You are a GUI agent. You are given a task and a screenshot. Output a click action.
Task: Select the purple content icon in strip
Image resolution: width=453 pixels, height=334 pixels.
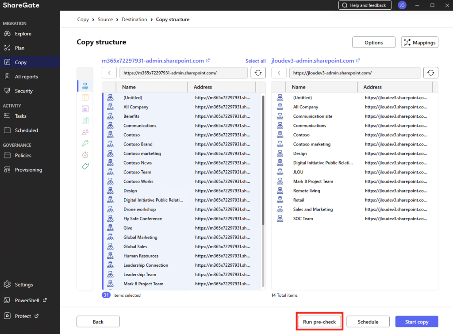(x=85, y=109)
